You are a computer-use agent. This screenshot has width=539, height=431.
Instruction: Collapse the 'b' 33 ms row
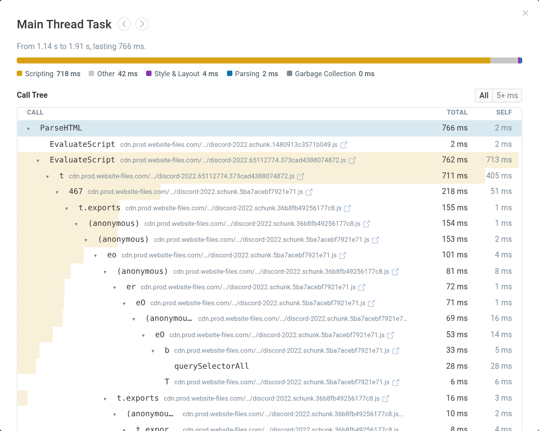pyautogui.click(x=153, y=351)
